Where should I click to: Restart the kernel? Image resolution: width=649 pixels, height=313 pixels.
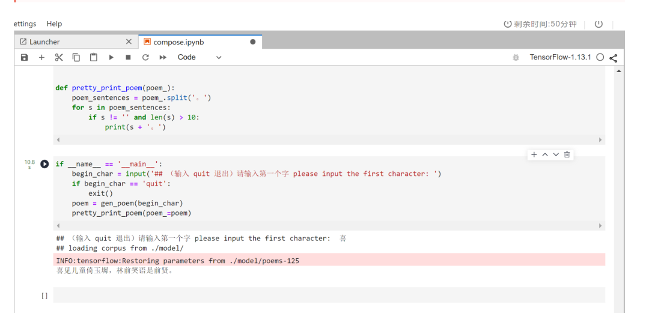coord(145,58)
